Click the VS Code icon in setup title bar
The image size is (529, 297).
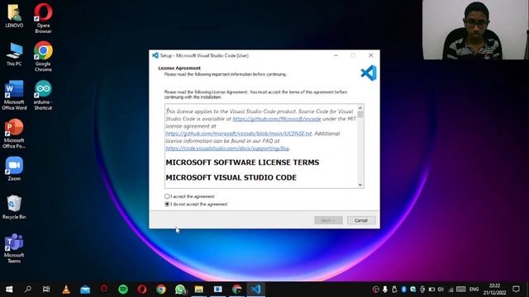click(x=155, y=55)
